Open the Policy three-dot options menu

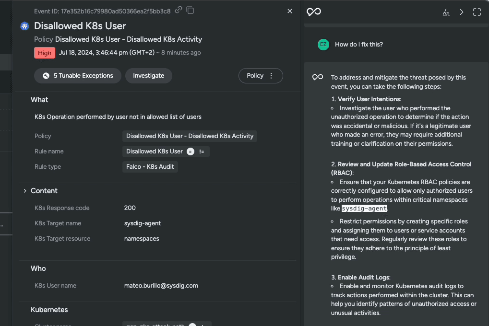click(x=271, y=76)
